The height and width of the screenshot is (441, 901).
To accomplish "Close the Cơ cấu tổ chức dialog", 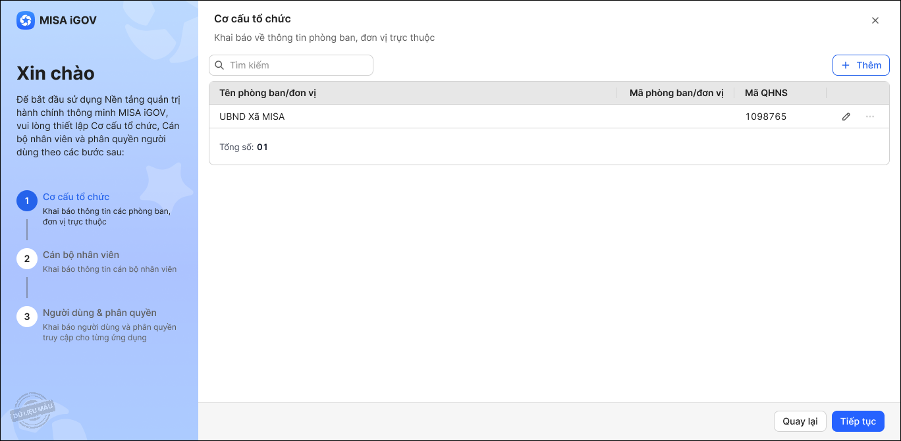I will (875, 20).
